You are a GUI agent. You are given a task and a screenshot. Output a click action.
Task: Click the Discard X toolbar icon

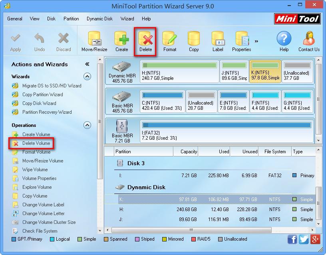pyautogui.click(x=64, y=42)
